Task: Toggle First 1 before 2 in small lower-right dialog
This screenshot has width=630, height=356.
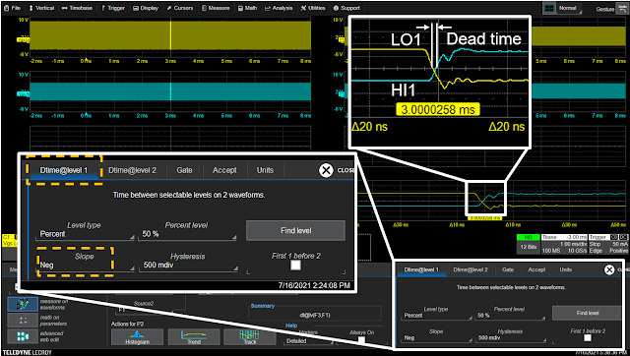Action: [588, 338]
